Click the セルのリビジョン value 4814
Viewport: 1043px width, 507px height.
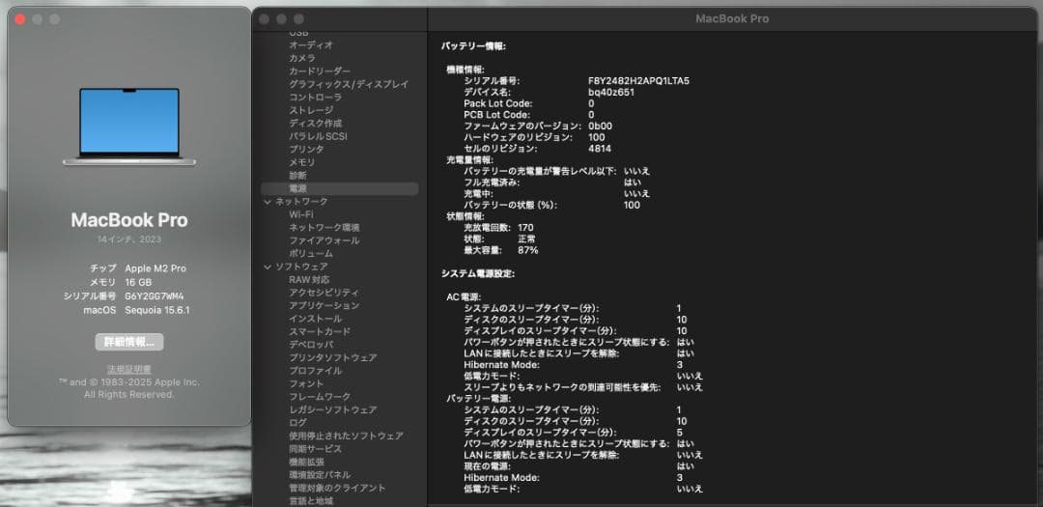coord(600,149)
